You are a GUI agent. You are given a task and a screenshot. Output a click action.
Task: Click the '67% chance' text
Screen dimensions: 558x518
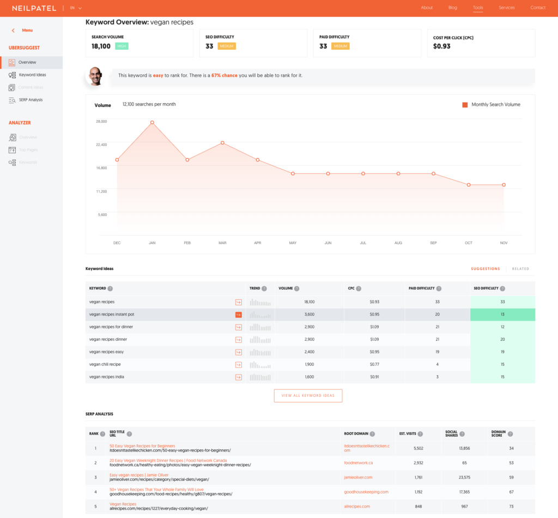tap(224, 76)
